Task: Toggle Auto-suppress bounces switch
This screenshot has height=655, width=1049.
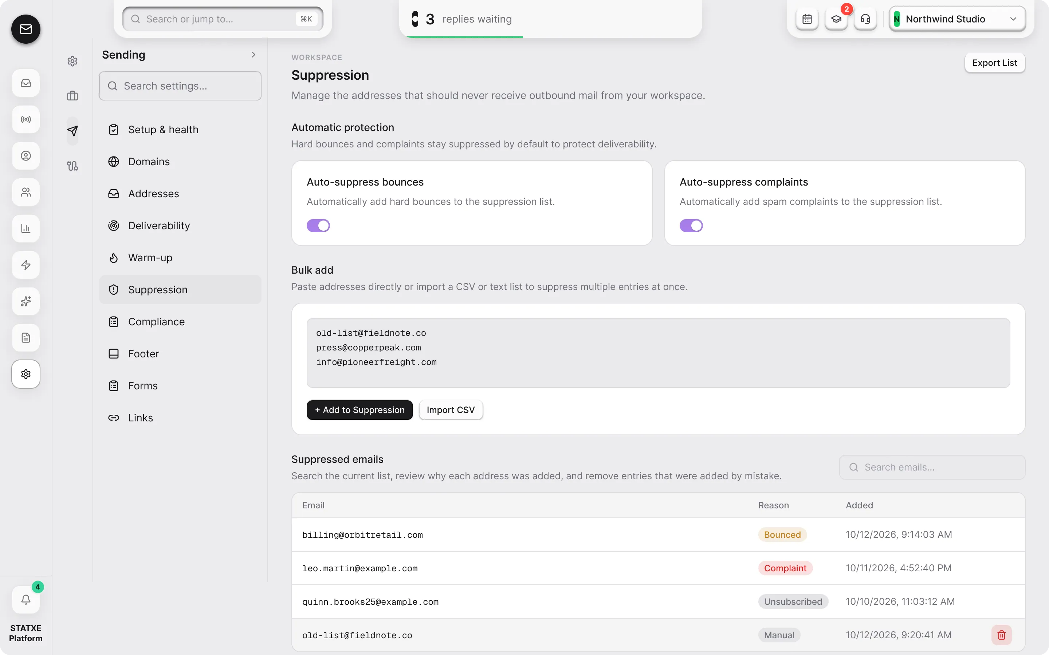Action: point(318,225)
